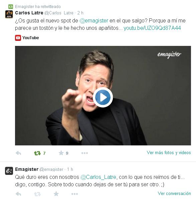Click the YouTube logo icon
196x199 pixels.
click(x=18, y=38)
